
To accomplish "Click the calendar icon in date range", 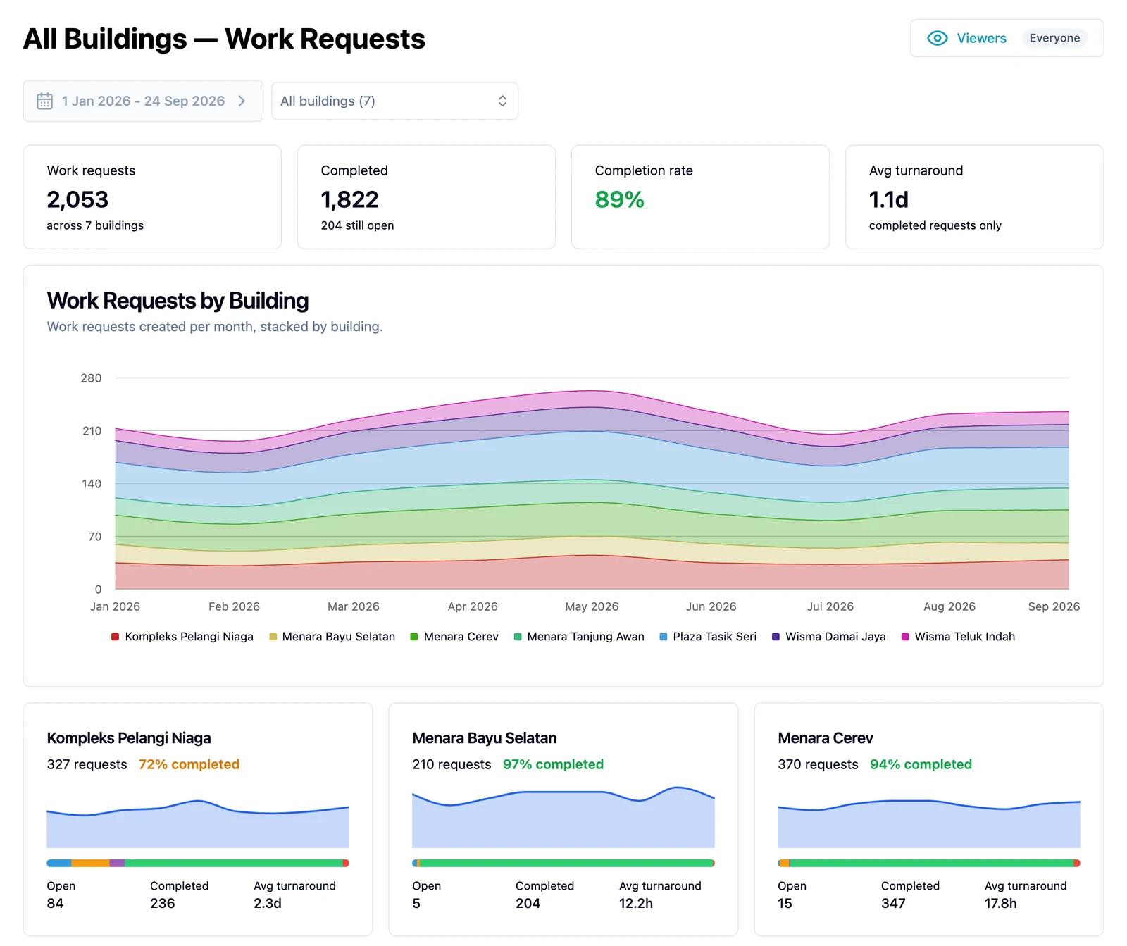I will [x=44, y=101].
